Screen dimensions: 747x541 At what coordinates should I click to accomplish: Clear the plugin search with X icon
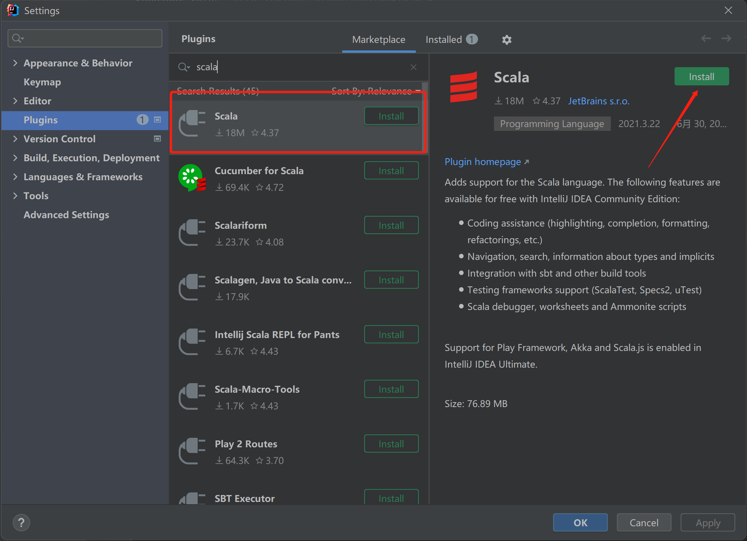pyautogui.click(x=414, y=67)
